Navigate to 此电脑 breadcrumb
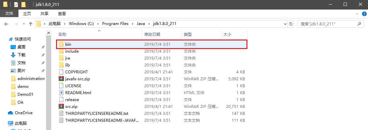The width and height of the screenshot is (368, 130). click(x=54, y=24)
